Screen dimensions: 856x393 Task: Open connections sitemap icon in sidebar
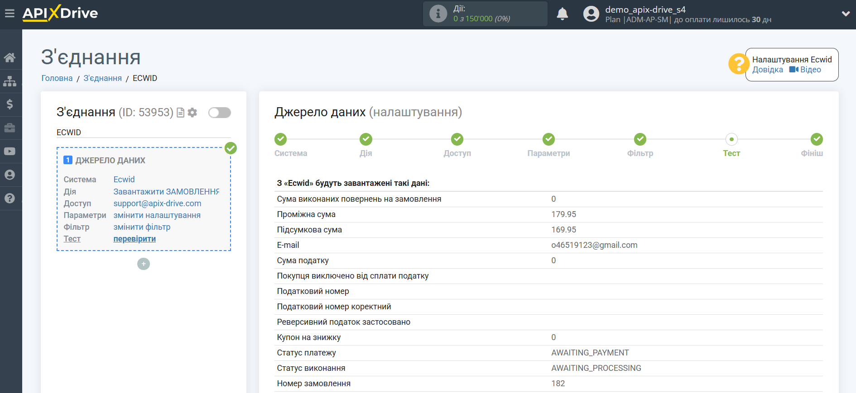point(10,81)
